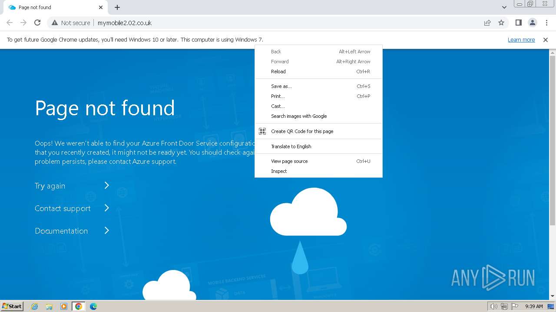556x312 pixels.
Task: Click the chevron next to Contact support
Action: coord(107,208)
